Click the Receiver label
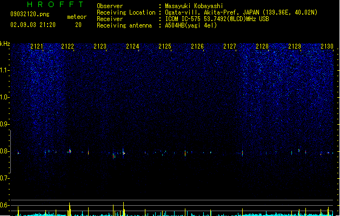Screen dimensions: 340x216 coord(110,19)
